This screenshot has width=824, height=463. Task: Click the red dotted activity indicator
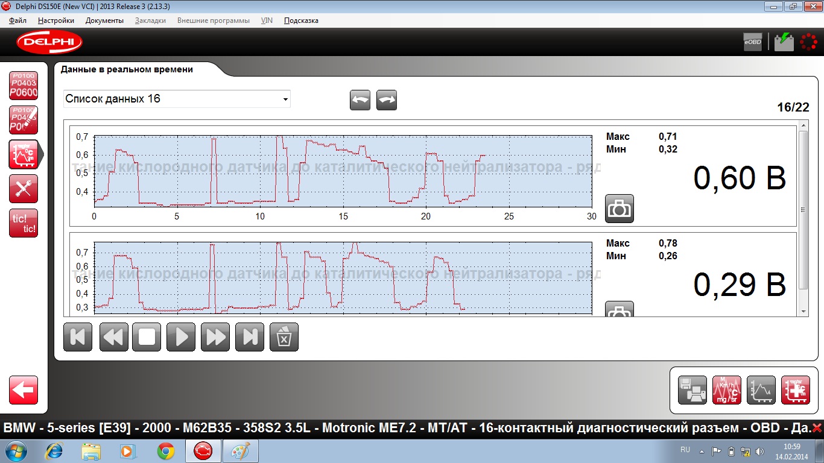coord(808,42)
